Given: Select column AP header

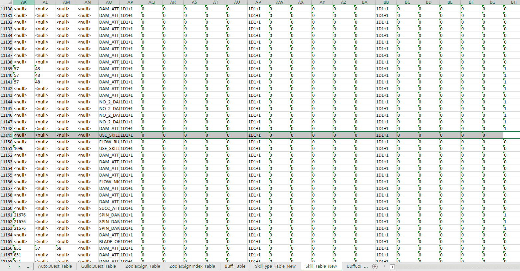Looking at the screenshot, I should click(x=130, y=2).
